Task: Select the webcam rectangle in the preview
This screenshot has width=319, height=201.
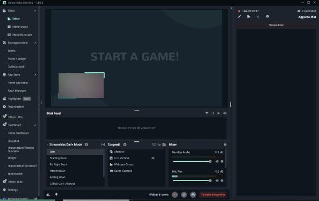Action: [x=81, y=85]
